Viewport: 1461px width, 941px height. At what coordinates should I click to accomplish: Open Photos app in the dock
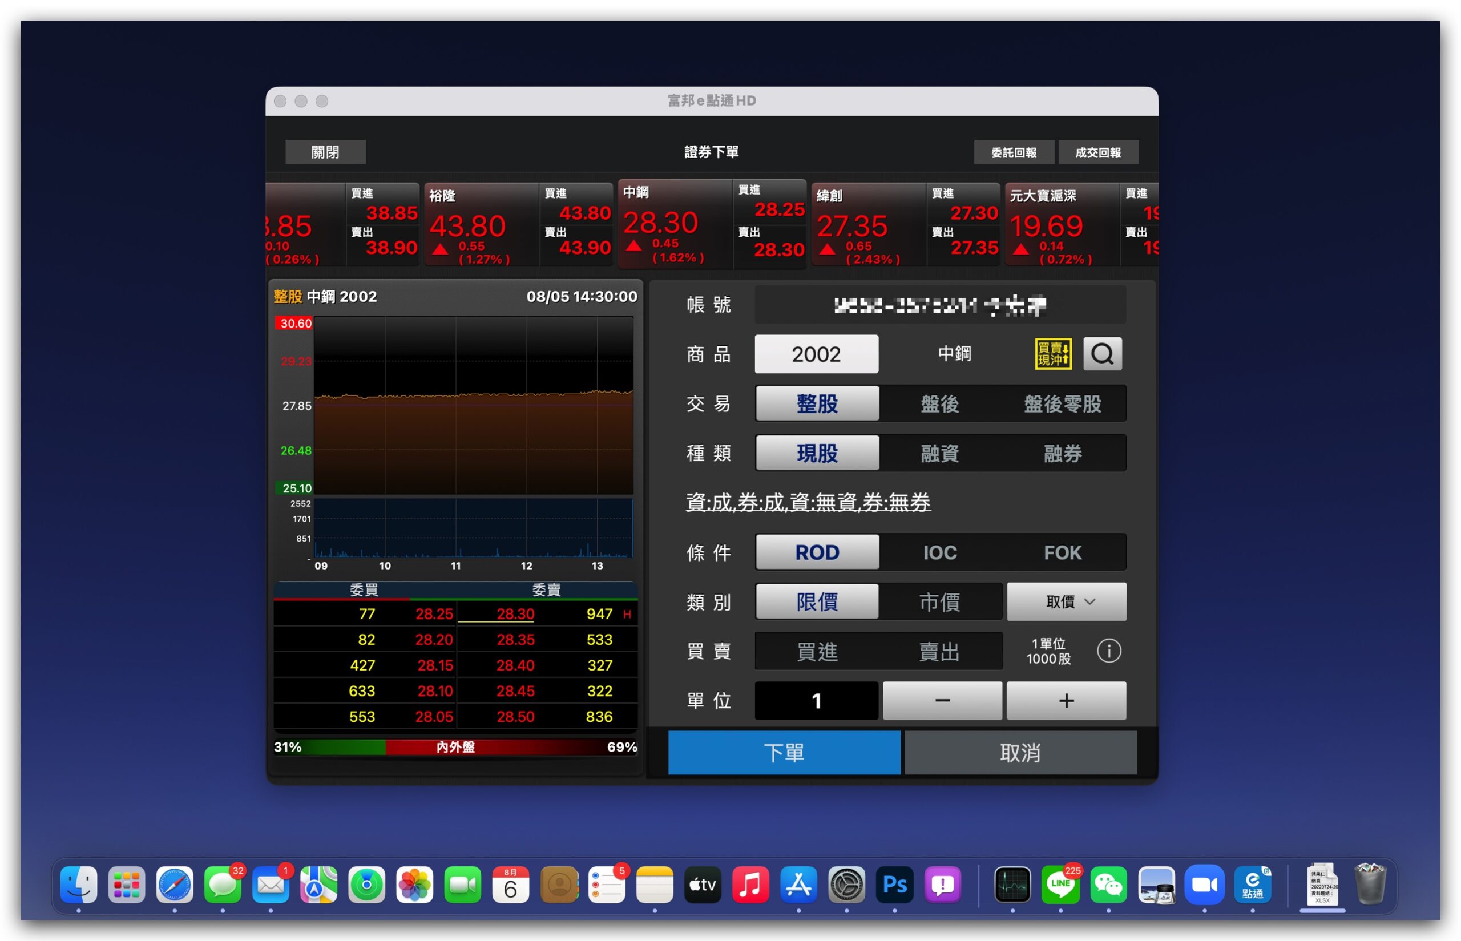point(414,884)
